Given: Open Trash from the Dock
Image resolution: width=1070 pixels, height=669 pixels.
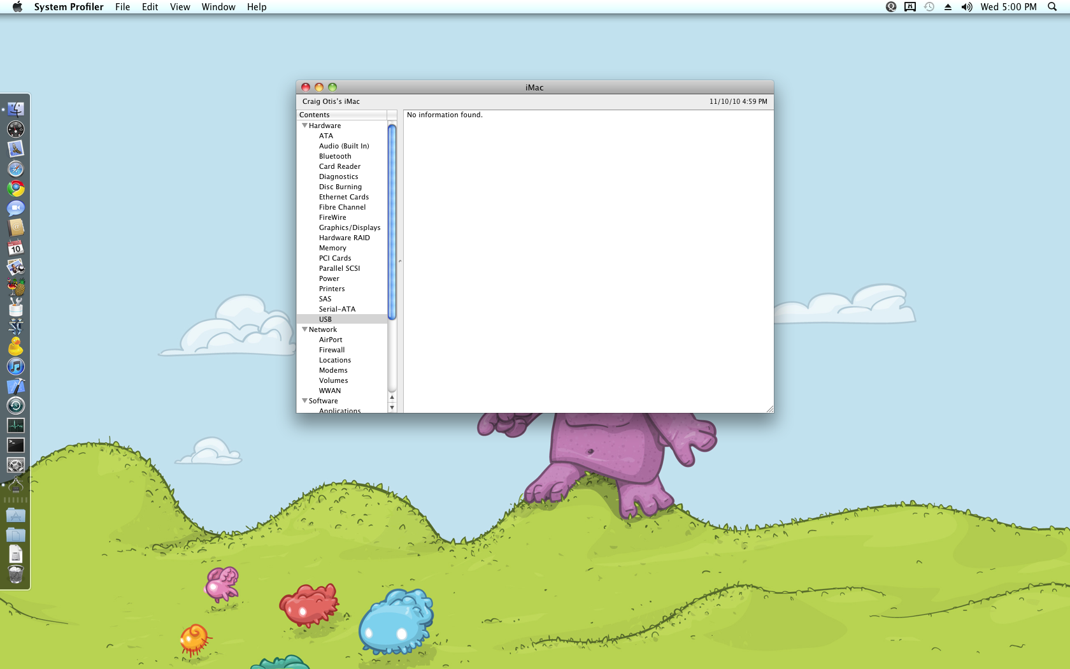Looking at the screenshot, I should (x=15, y=574).
